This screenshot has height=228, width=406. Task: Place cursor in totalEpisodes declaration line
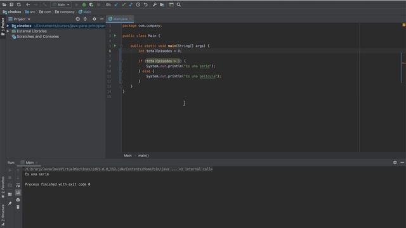(160, 51)
